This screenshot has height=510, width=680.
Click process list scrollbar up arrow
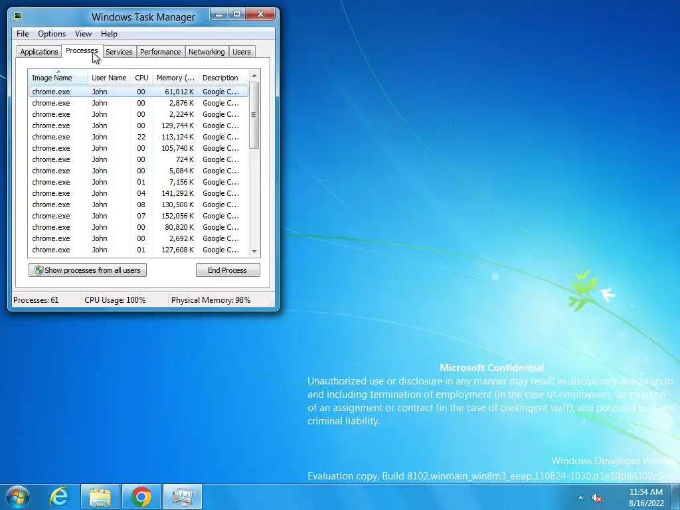tap(254, 76)
